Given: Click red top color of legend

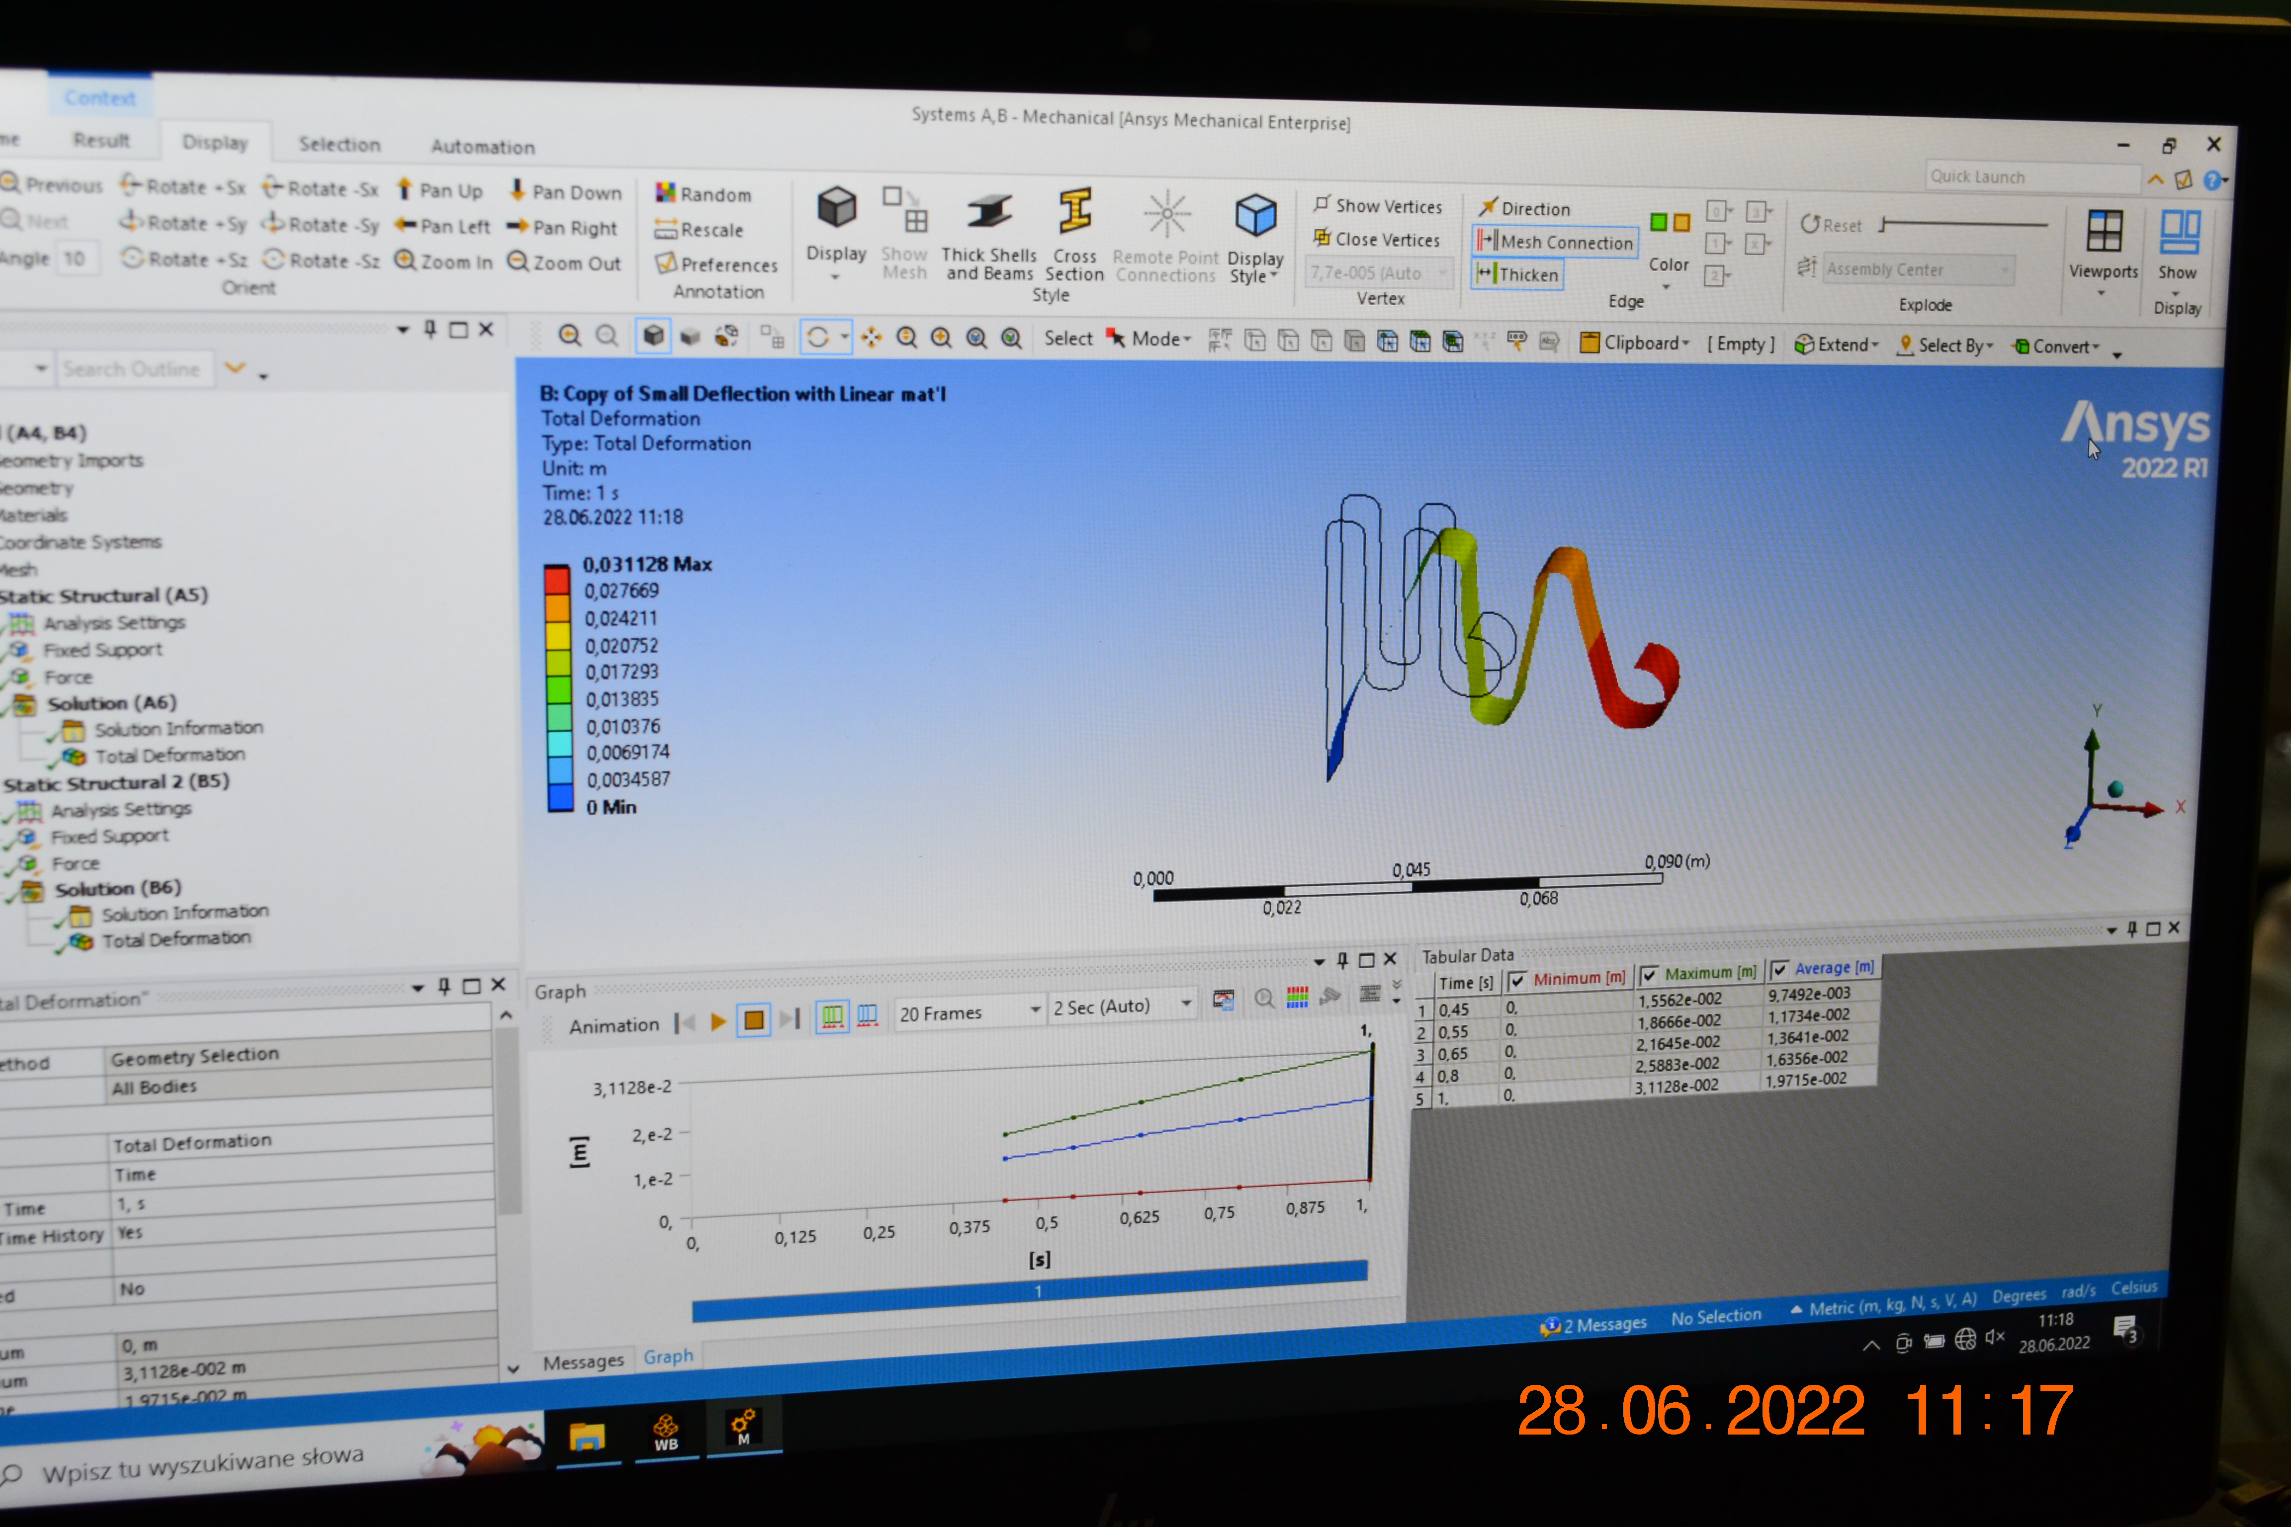Looking at the screenshot, I should [x=557, y=581].
